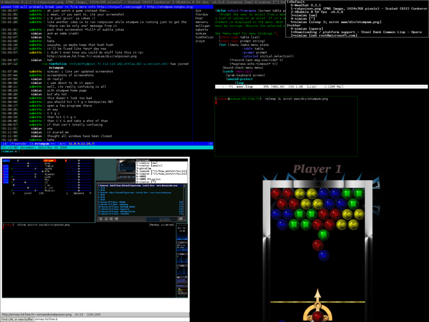The width and height of the screenshot is (429, 322).
Task: Click the Player 1 title in XBubble
Action: point(317,169)
